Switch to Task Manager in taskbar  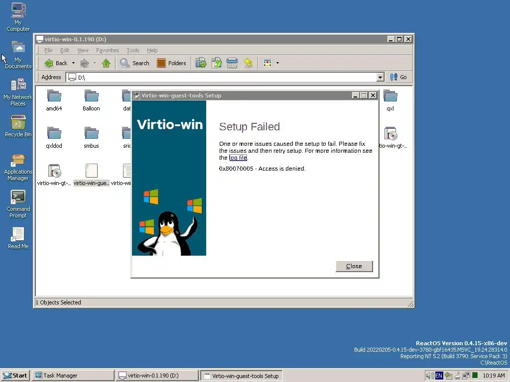tap(74, 376)
